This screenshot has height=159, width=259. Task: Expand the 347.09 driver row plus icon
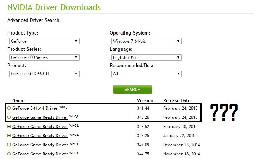pyautogui.click(x=9, y=145)
